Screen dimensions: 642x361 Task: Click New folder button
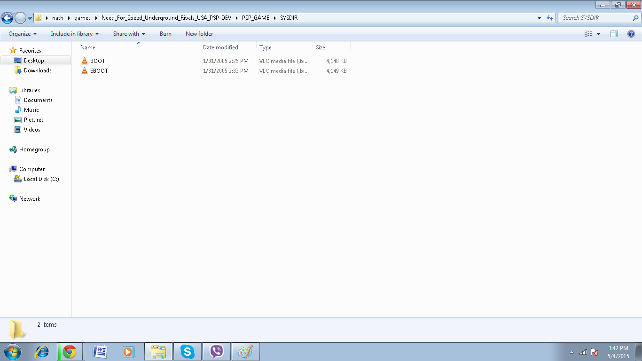coord(199,34)
